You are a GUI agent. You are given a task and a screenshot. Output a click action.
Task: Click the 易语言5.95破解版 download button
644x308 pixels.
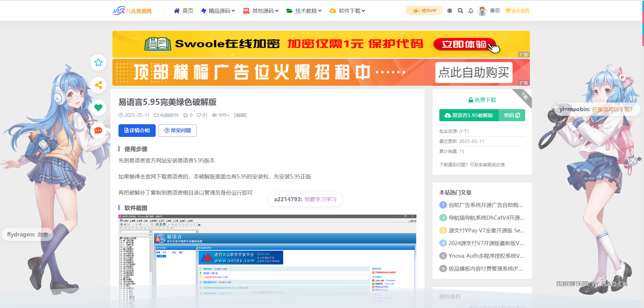[469, 115]
